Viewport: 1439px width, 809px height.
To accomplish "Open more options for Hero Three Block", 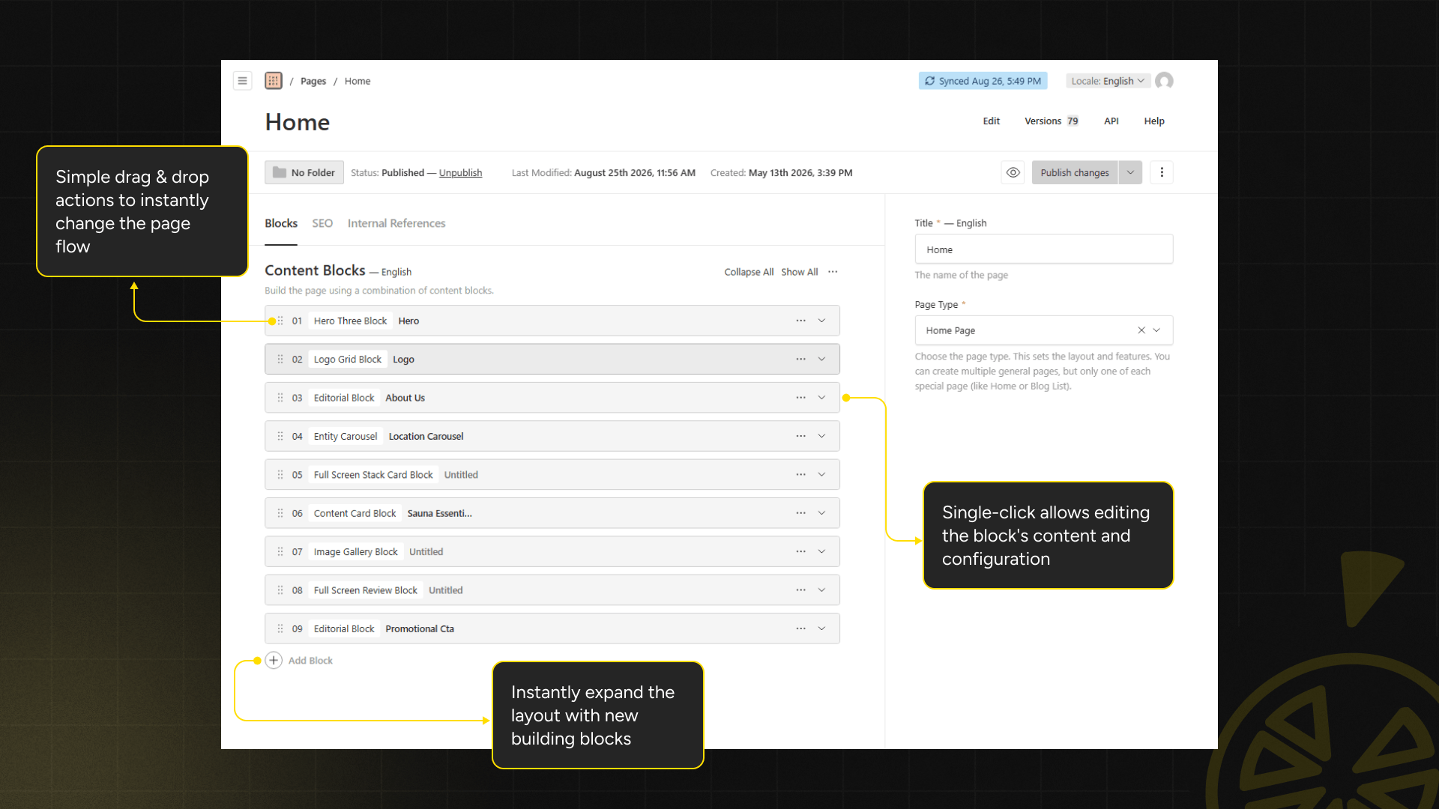I will [x=801, y=321].
